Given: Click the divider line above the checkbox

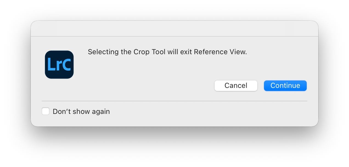Looking at the screenshot, I should click(174, 101).
